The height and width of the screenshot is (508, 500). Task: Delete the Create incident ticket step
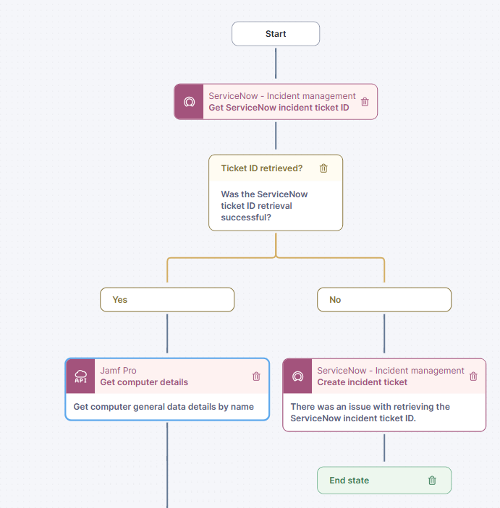pos(473,376)
